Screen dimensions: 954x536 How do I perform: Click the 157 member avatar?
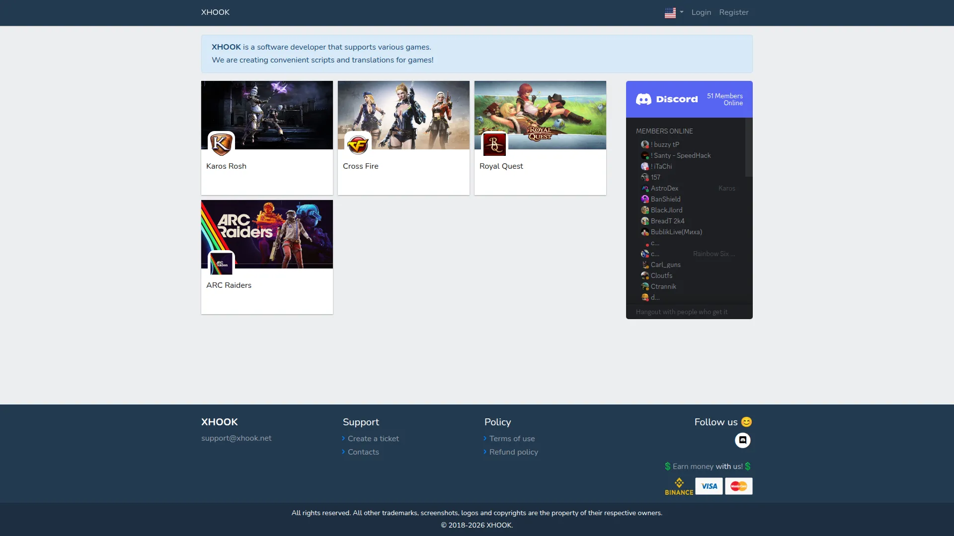645,177
